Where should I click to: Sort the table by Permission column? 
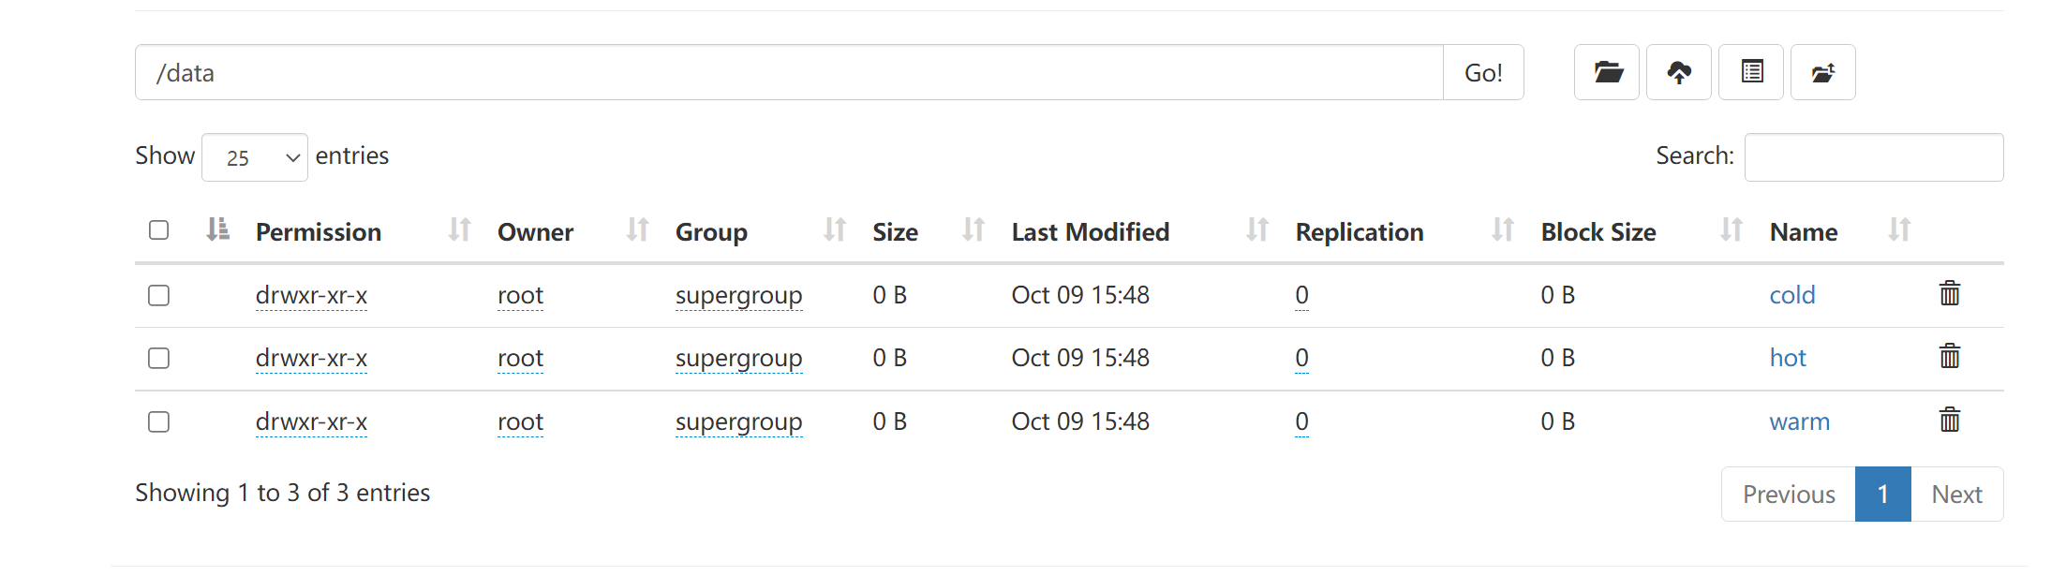[319, 231]
